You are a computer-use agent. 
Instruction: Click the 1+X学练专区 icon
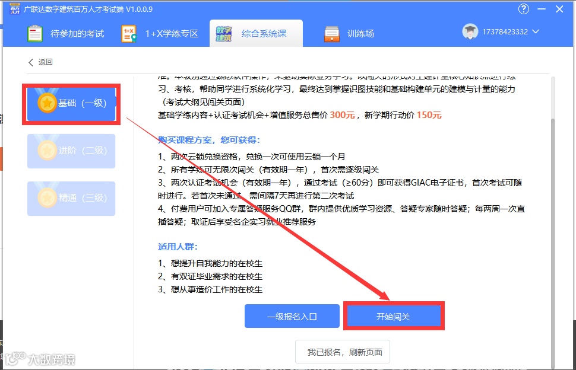pos(129,34)
